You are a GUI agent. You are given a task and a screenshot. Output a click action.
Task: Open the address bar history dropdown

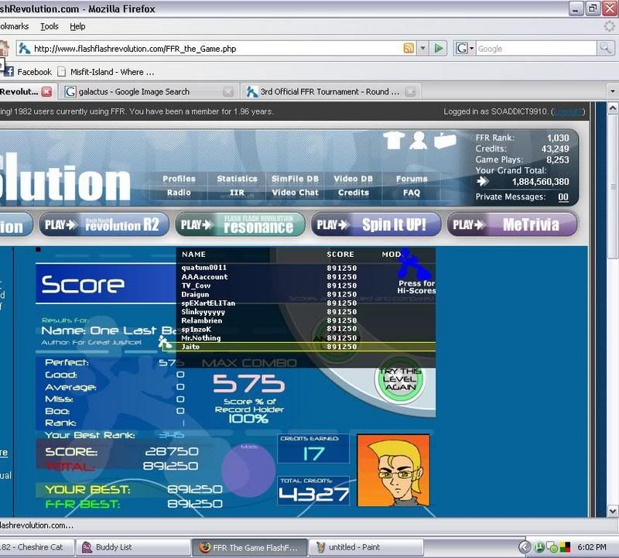[x=422, y=48]
